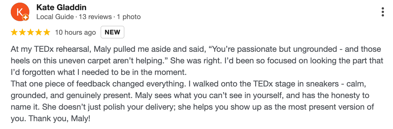Open the three-dot review options menu

point(383,12)
